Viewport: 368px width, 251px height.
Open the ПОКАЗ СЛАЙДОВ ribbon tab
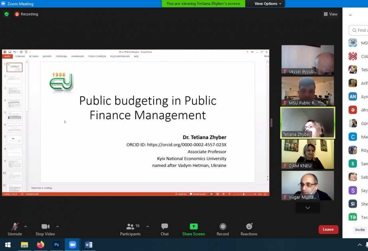click(x=97, y=56)
